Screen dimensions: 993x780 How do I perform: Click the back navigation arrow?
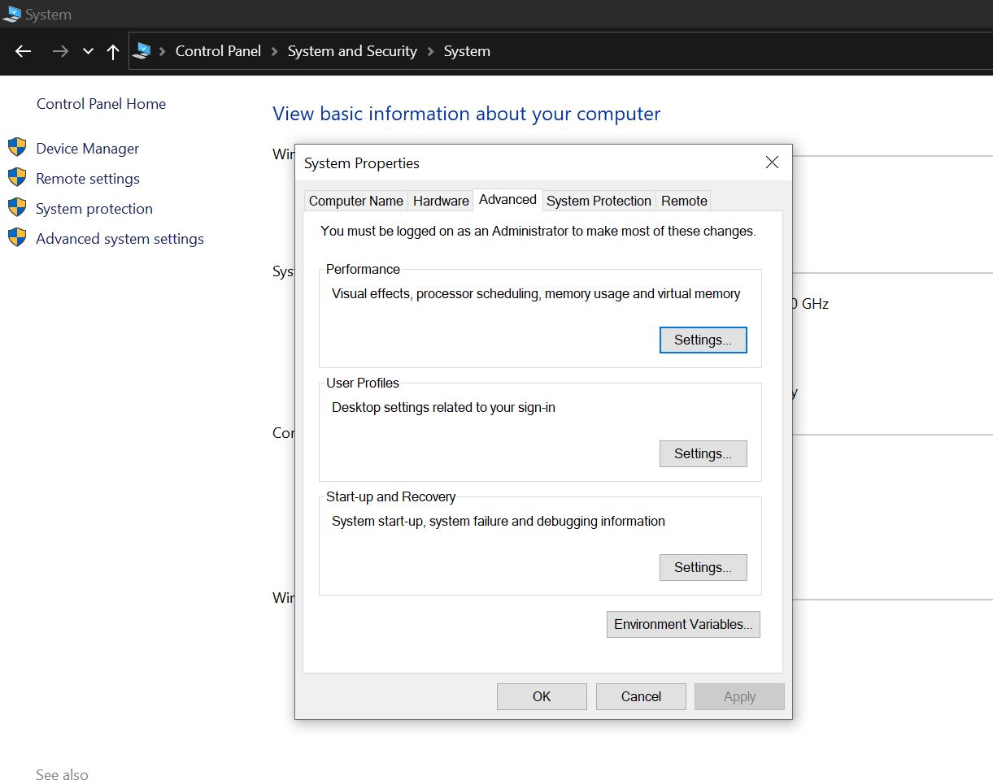(x=23, y=51)
